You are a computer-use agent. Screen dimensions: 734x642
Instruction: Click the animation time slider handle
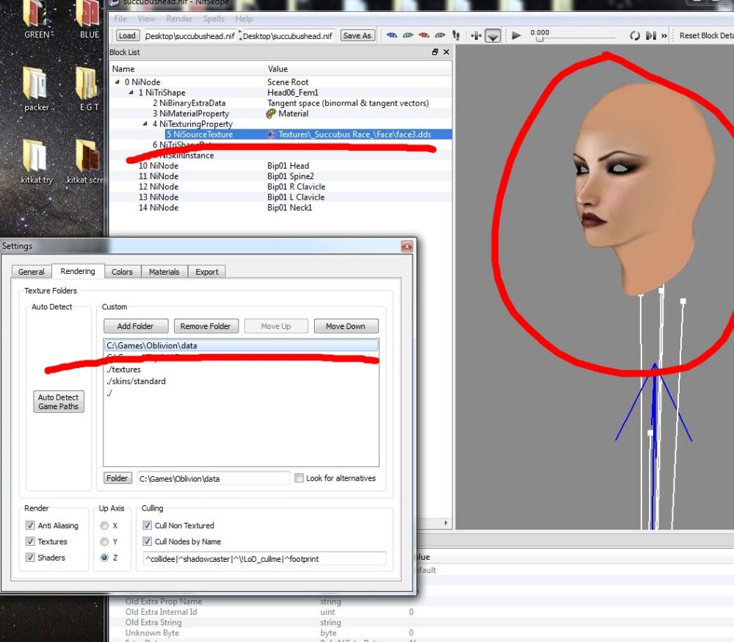coord(539,40)
